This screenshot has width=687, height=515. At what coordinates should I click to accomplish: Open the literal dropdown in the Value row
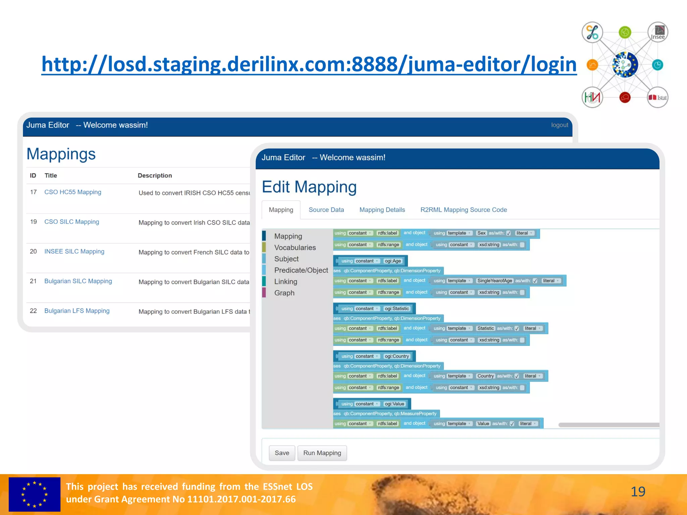pyautogui.click(x=528, y=424)
